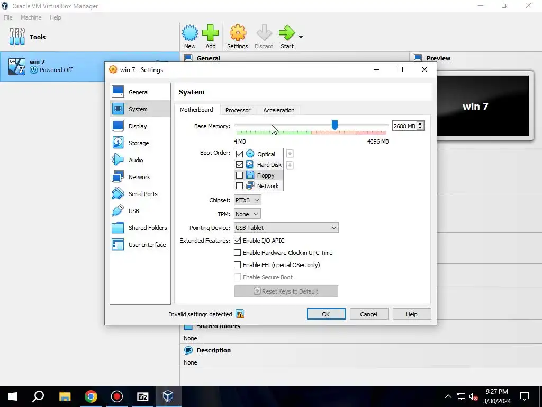Open the Network settings category

pyautogui.click(x=140, y=177)
